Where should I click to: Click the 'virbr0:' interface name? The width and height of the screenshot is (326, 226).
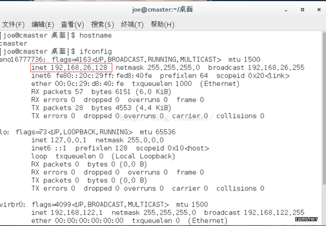pyautogui.click(x=12, y=205)
